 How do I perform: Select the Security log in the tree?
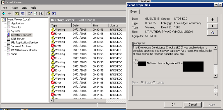pos(16,27)
